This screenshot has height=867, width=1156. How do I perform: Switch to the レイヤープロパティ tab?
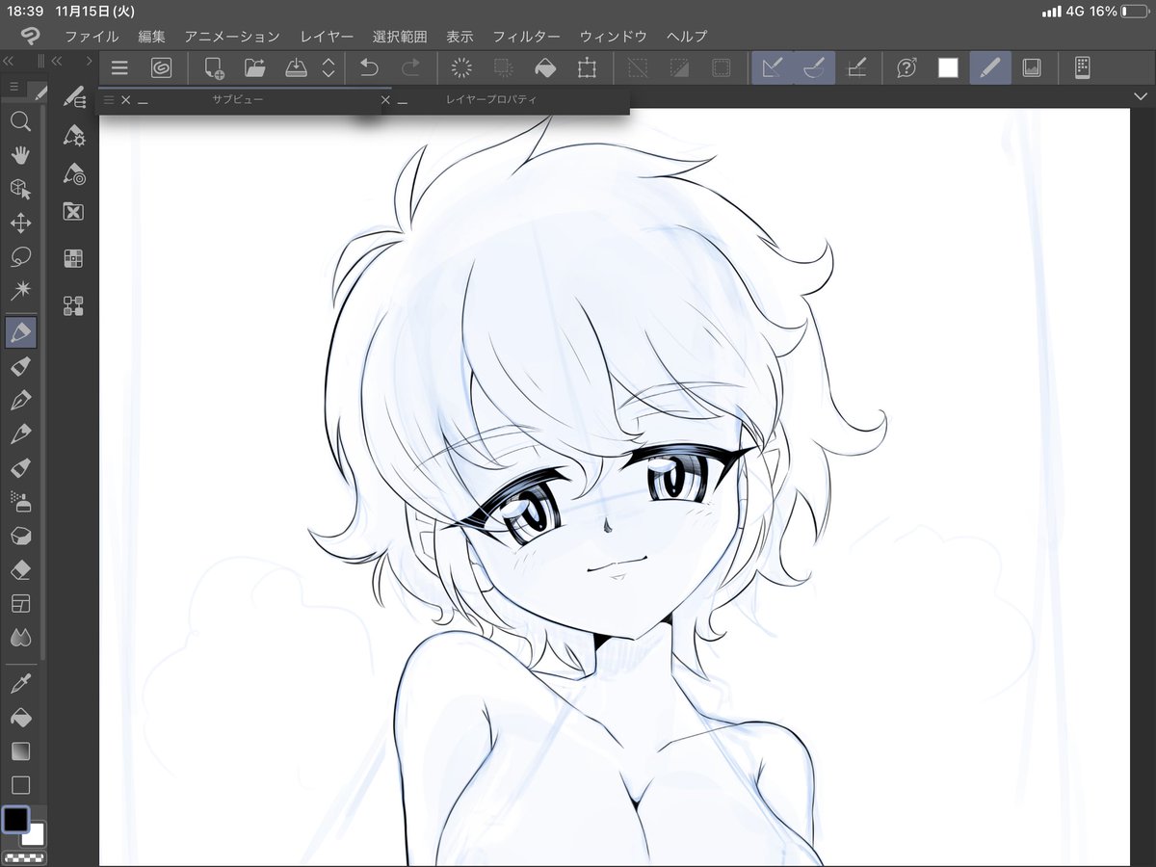(489, 97)
